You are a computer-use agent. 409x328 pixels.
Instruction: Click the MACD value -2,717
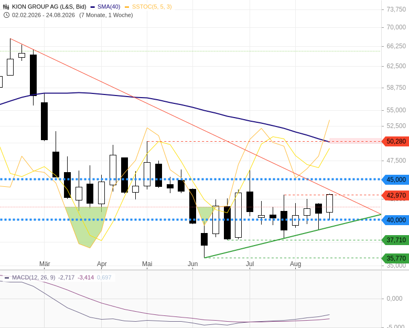coord(66,277)
